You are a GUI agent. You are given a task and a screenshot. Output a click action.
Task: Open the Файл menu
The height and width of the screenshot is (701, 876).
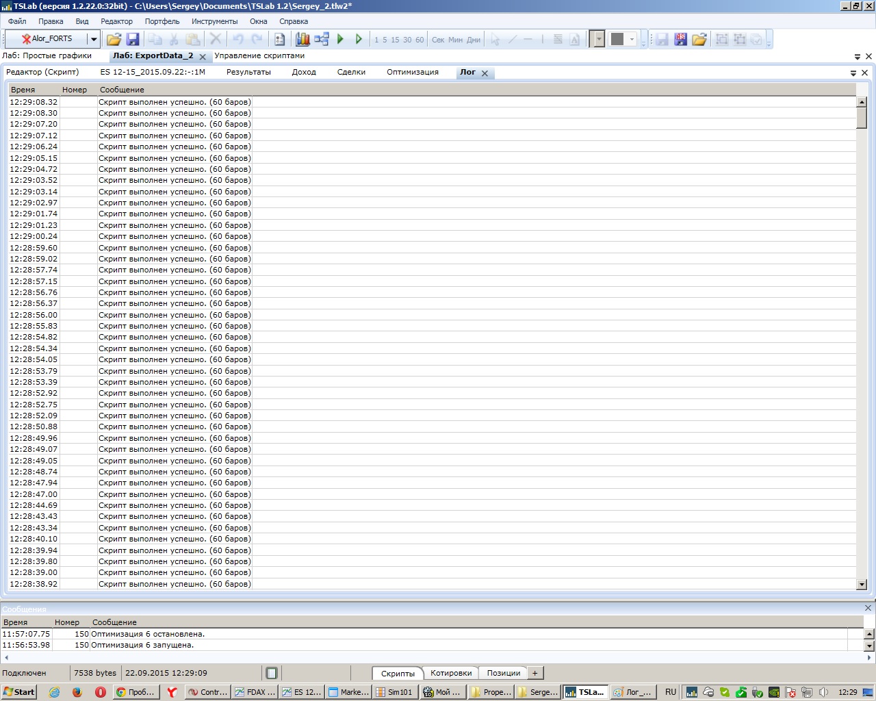[x=17, y=21]
